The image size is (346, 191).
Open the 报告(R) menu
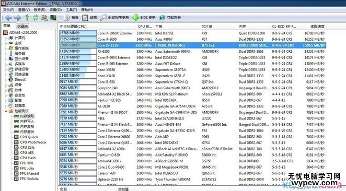click(x=40, y=10)
